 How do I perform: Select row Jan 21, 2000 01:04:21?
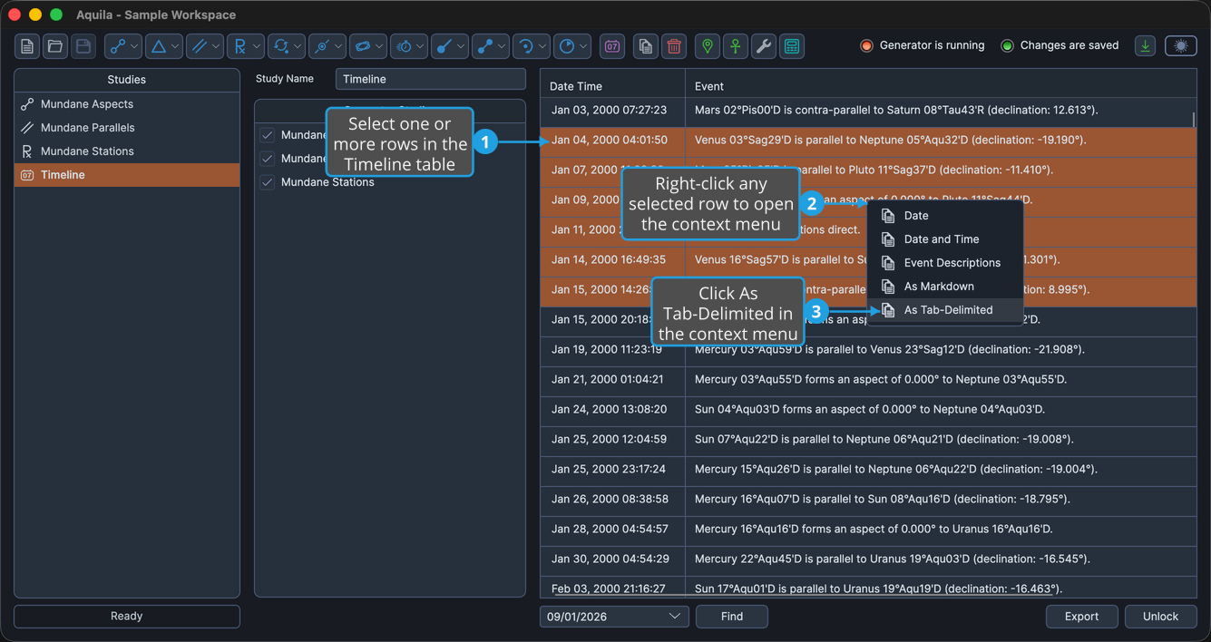pyautogui.click(x=868, y=379)
